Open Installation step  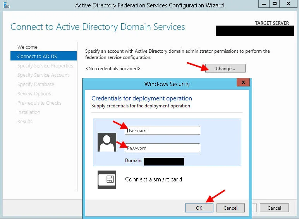(x=29, y=112)
